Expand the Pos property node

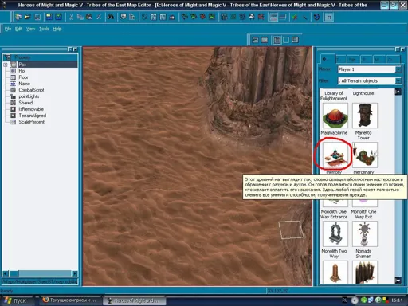point(6,65)
